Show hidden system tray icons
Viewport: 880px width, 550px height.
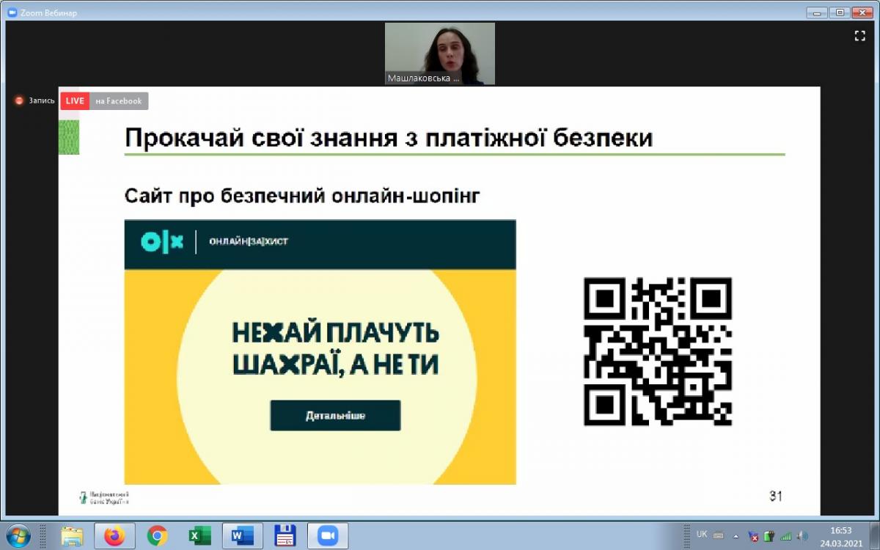coord(736,536)
